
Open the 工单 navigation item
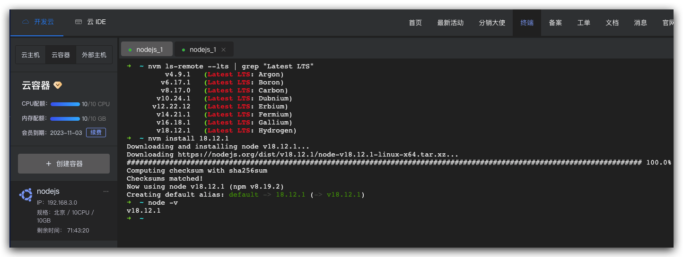click(x=584, y=23)
